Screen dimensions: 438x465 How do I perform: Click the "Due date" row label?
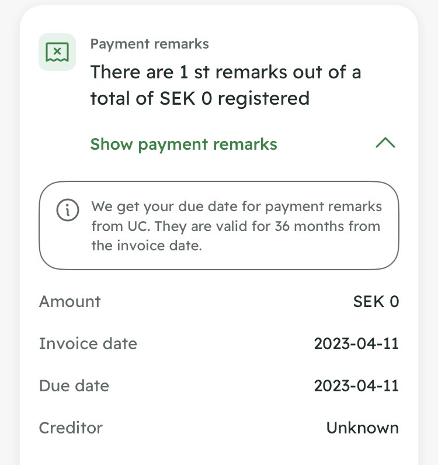(x=74, y=385)
